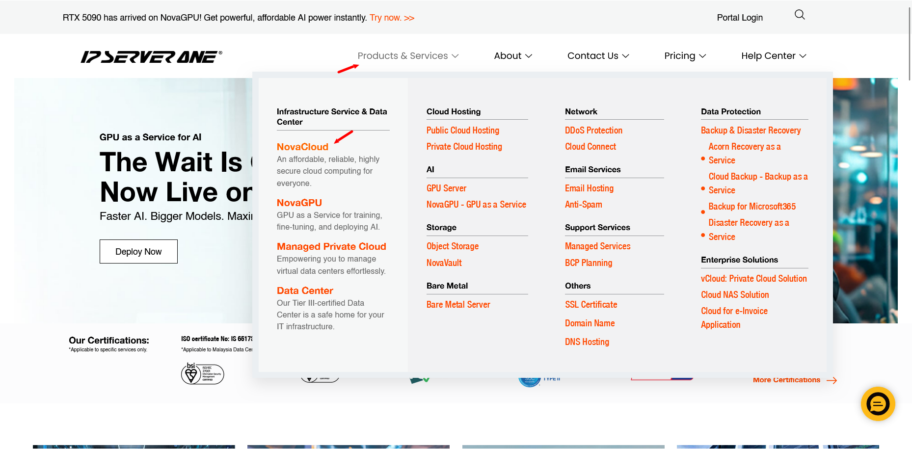
Task: Expand the Products & Services menu
Action: coord(408,56)
